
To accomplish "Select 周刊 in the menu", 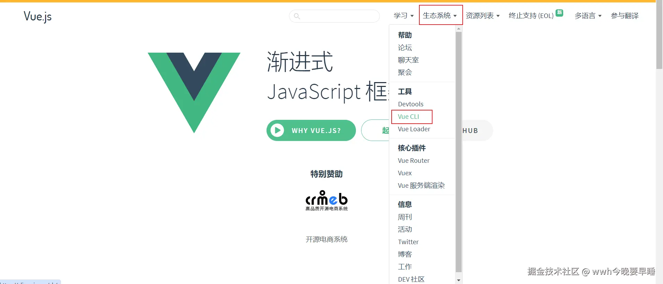I will (x=405, y=217).
